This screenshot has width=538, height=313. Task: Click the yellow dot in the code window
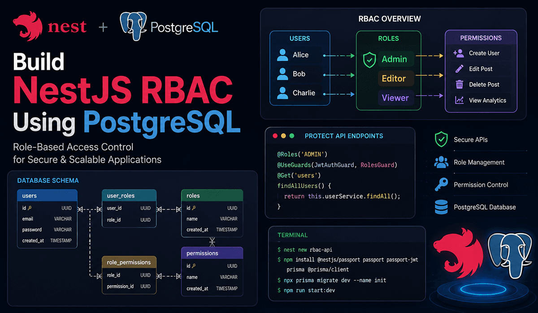(283, 136)
